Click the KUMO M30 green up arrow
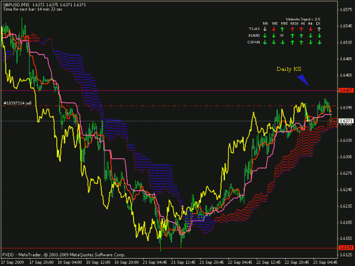This screenshot has width=355, height=266. tap(293, 36)
